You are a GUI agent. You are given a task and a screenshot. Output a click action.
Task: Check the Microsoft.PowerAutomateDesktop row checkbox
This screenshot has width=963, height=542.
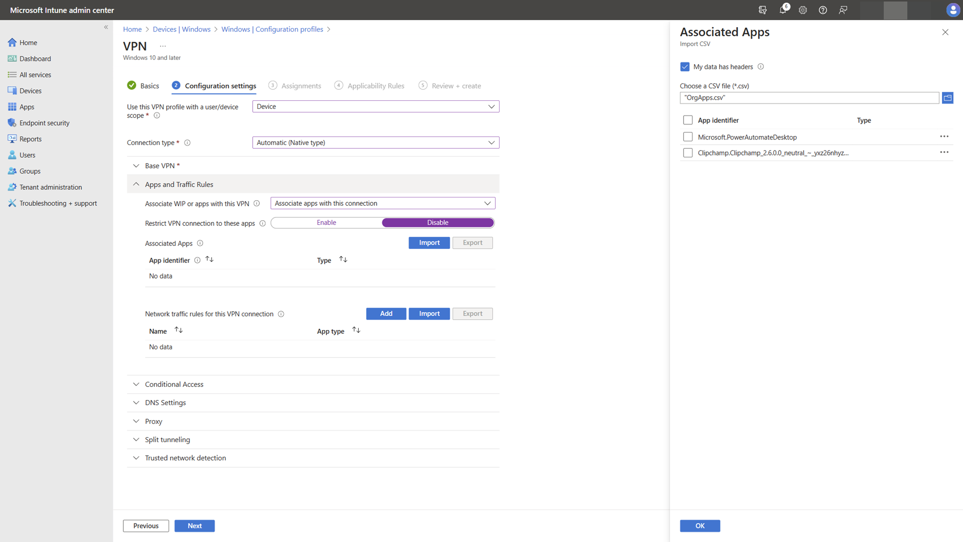point(688,137)
